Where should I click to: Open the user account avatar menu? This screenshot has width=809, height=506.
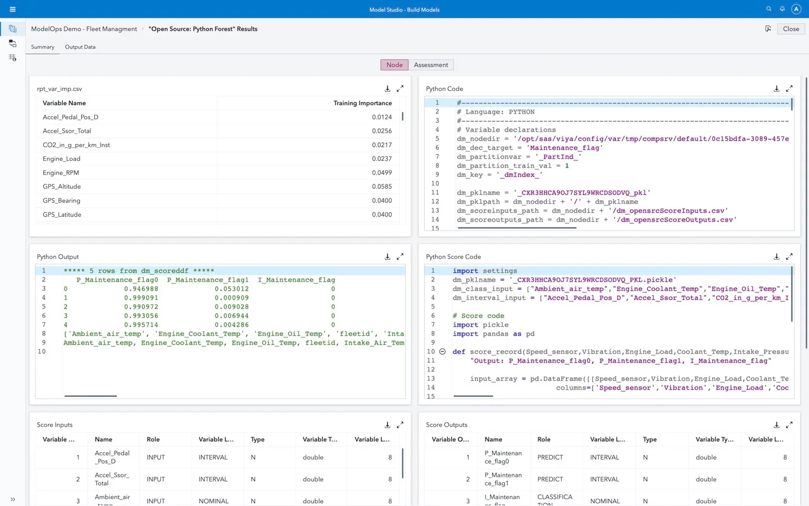[796, 9]
